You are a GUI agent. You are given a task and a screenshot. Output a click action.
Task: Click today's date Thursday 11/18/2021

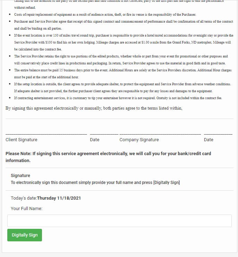coord(59,198)
